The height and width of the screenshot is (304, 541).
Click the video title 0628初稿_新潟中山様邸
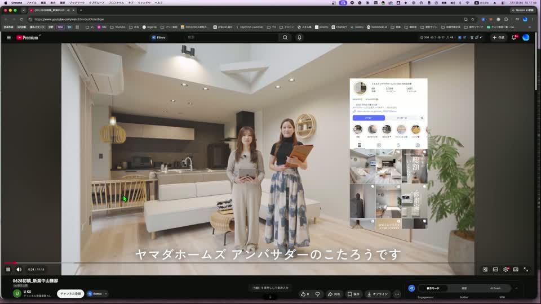pos(36,281)
